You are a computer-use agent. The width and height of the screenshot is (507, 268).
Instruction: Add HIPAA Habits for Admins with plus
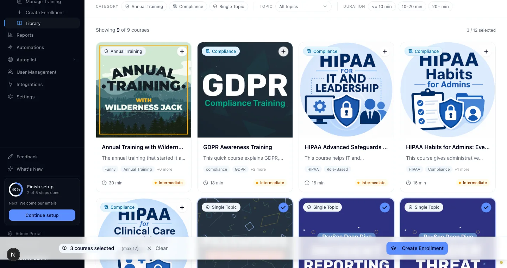[x=486, y=51]
